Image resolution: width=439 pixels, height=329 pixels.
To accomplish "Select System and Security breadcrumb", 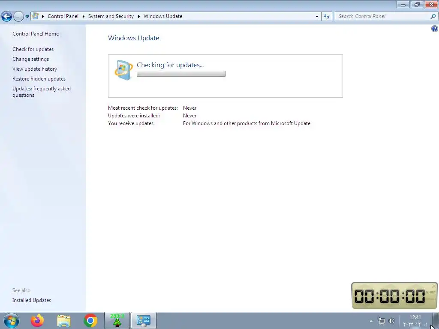I will click(x=111, y=16).
